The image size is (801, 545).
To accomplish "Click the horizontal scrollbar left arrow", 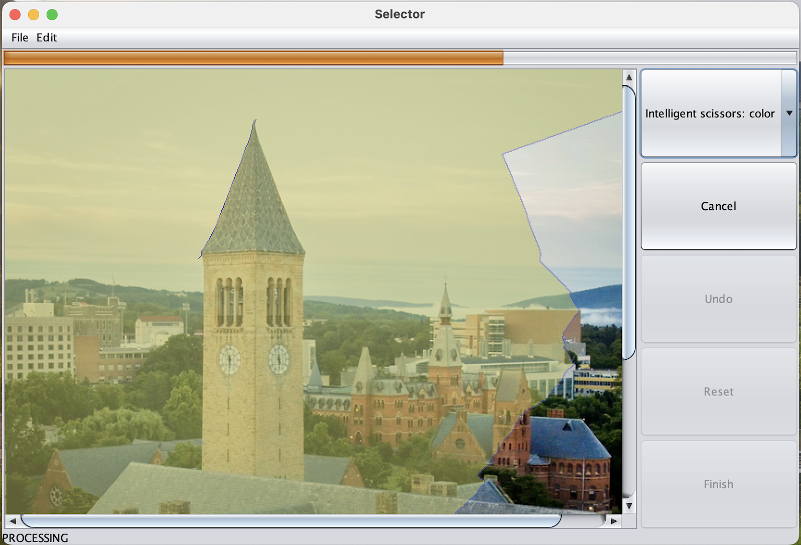I will coord(13,521).
